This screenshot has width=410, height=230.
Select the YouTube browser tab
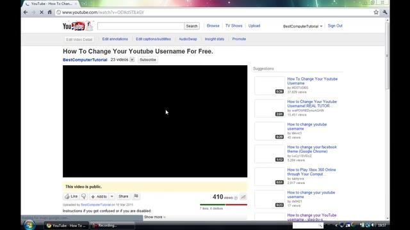[x=51, y=4]
